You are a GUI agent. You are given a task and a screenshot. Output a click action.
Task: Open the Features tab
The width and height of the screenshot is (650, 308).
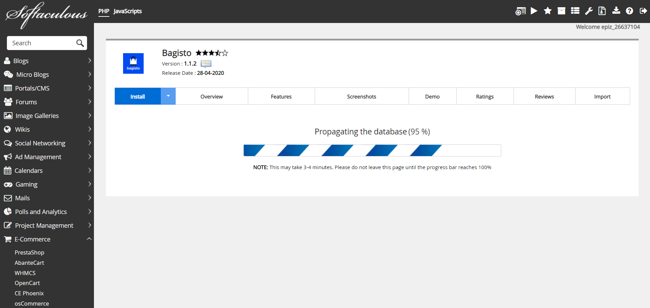(281, 96)
